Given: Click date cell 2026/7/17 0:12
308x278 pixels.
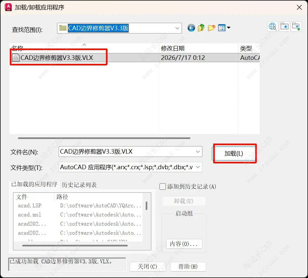Looking at the screenshot, I should tap(183, 58).
